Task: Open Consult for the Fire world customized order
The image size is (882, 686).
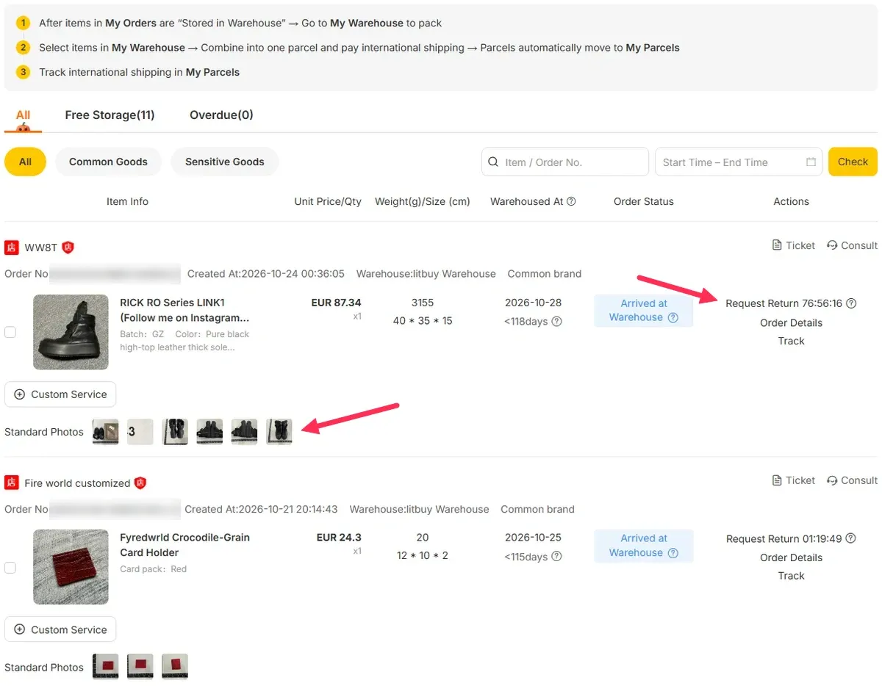Action: coord(852,480)
